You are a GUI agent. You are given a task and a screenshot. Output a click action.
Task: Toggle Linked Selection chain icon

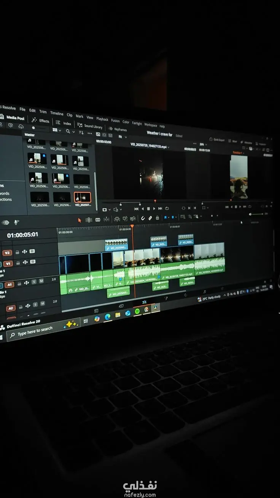click(150, 218)
